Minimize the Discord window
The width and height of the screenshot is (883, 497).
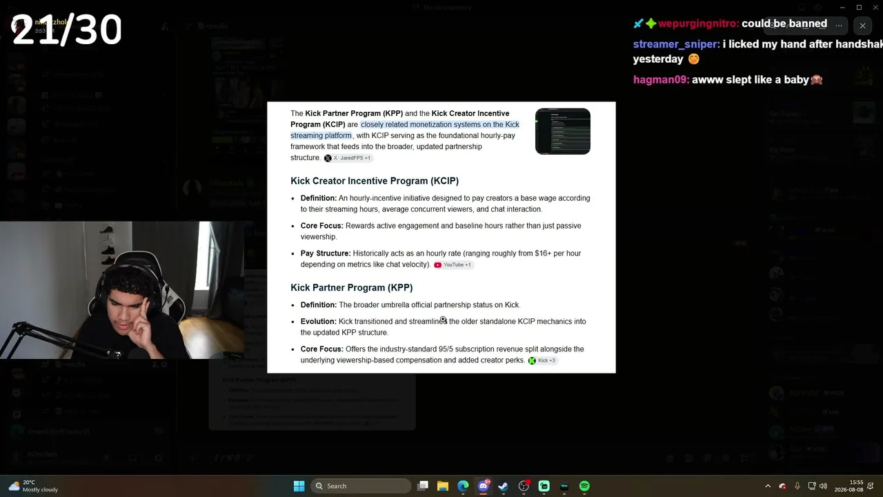click(842, 7)
